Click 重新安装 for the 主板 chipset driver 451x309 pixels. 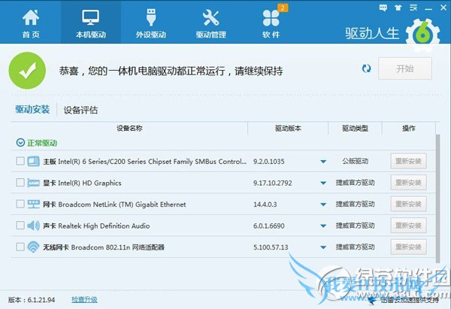tap(408, 161)
